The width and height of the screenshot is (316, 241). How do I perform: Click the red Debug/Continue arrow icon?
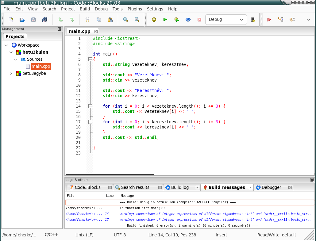269,20
